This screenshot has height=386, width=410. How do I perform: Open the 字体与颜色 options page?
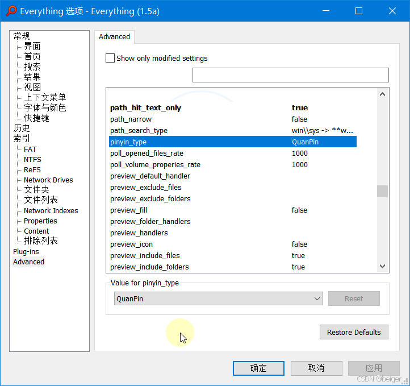45,107
